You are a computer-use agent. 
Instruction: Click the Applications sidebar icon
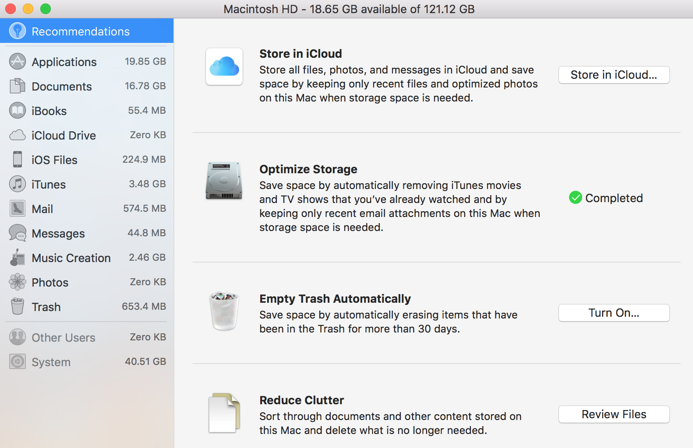tap(18, 61)
